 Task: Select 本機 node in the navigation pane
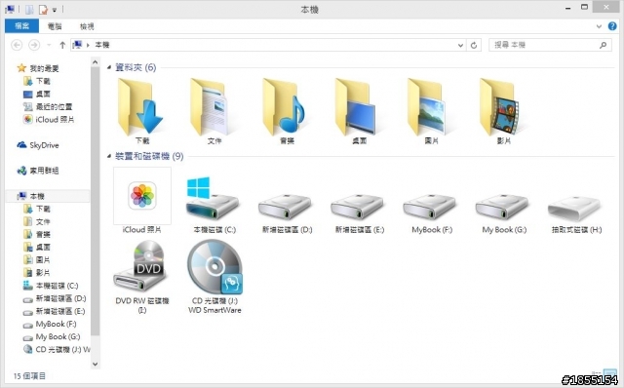(x=37, y=196)
